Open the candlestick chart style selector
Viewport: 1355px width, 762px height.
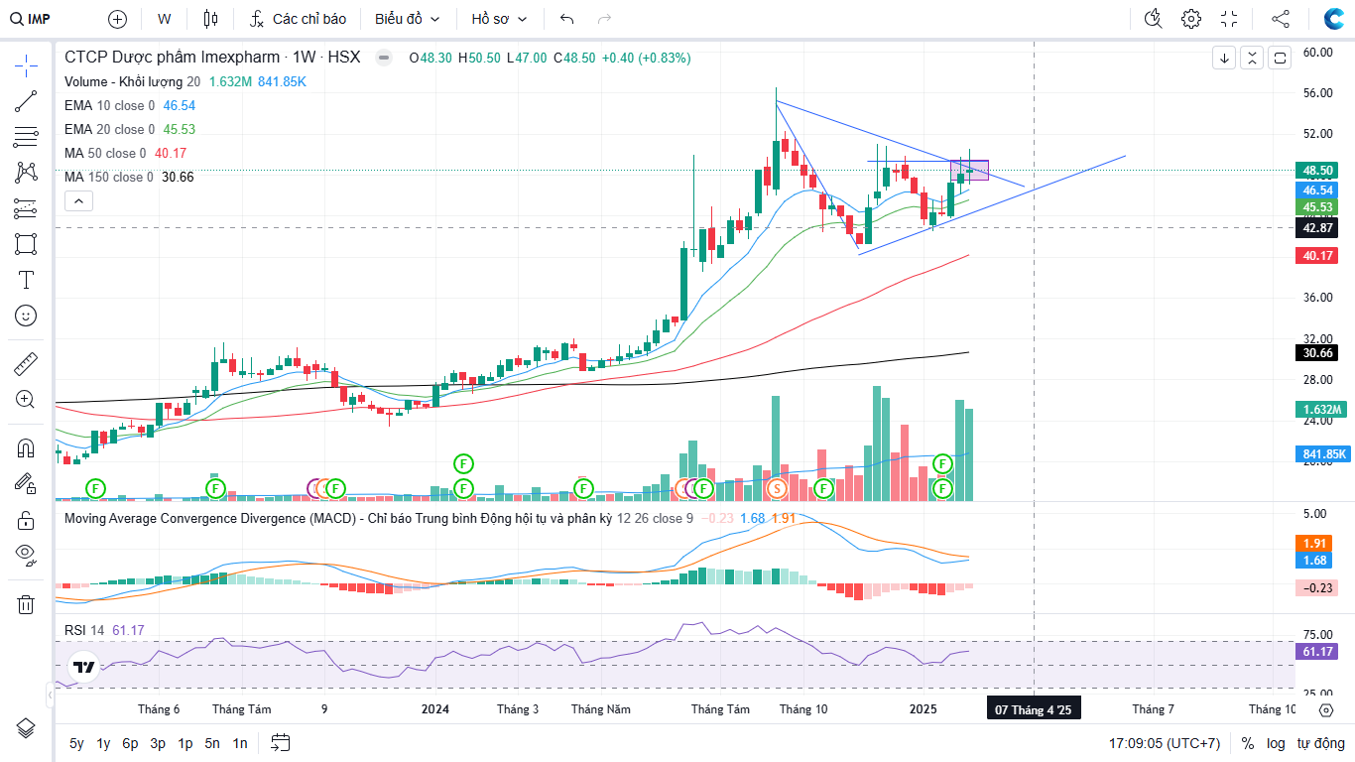(x=209, y=19)
